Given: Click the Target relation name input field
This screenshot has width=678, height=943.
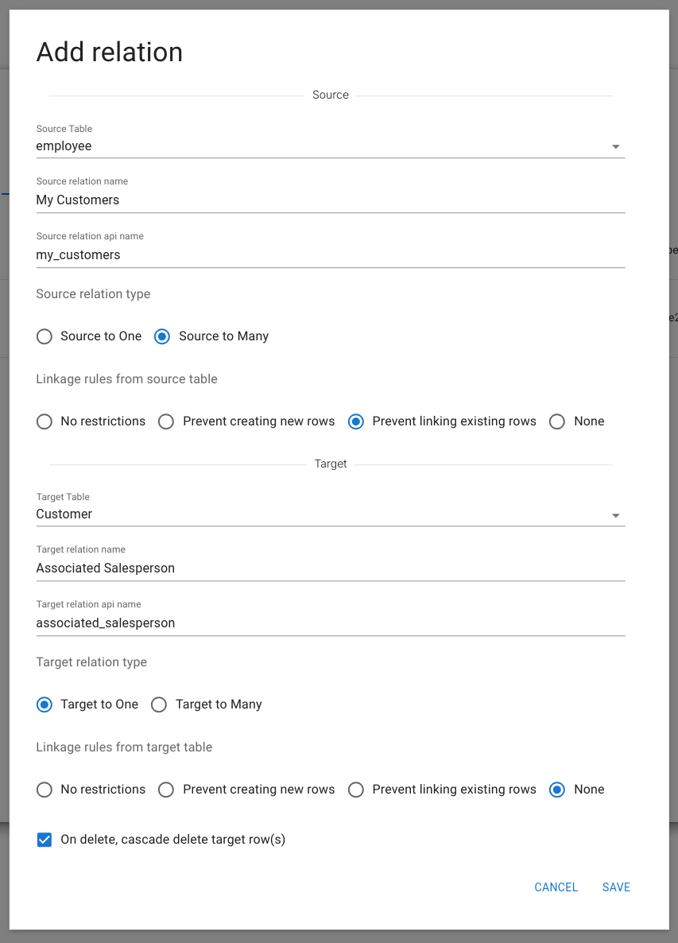Looking at the screenshot, I should (330, 569).
